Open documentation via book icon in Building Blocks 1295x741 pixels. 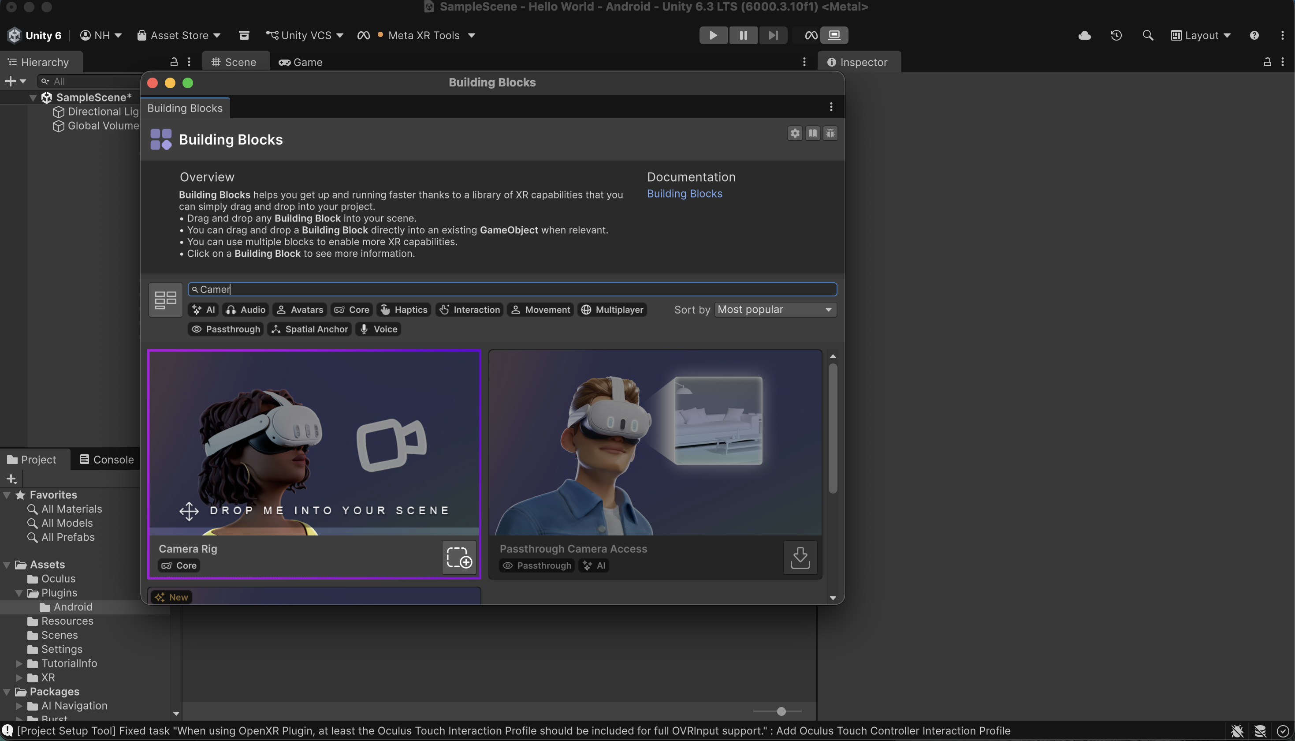click(x=812, y=133)
